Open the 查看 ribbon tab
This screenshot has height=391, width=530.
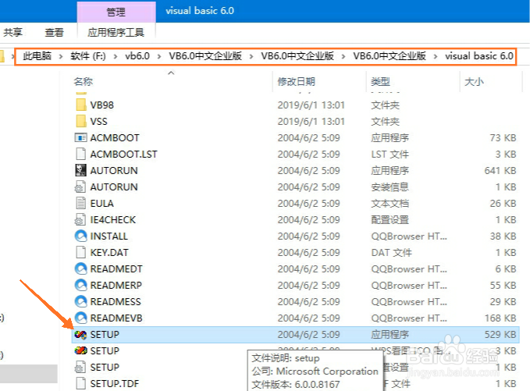click(54, 32)
